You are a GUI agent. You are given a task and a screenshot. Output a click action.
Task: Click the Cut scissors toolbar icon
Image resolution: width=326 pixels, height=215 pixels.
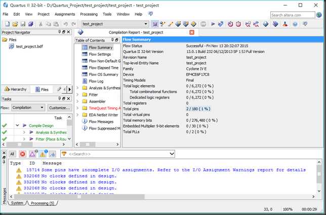click(40, 24)
